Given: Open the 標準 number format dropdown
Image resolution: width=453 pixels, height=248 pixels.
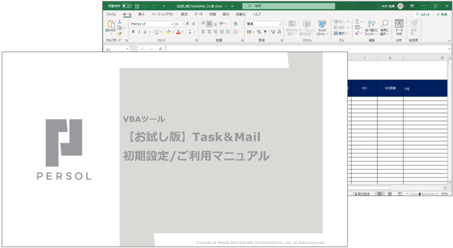Looking at the screenshot, I should coord(280,24).
